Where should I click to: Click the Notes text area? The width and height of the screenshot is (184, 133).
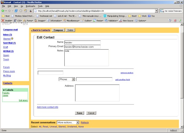(86, 58)
